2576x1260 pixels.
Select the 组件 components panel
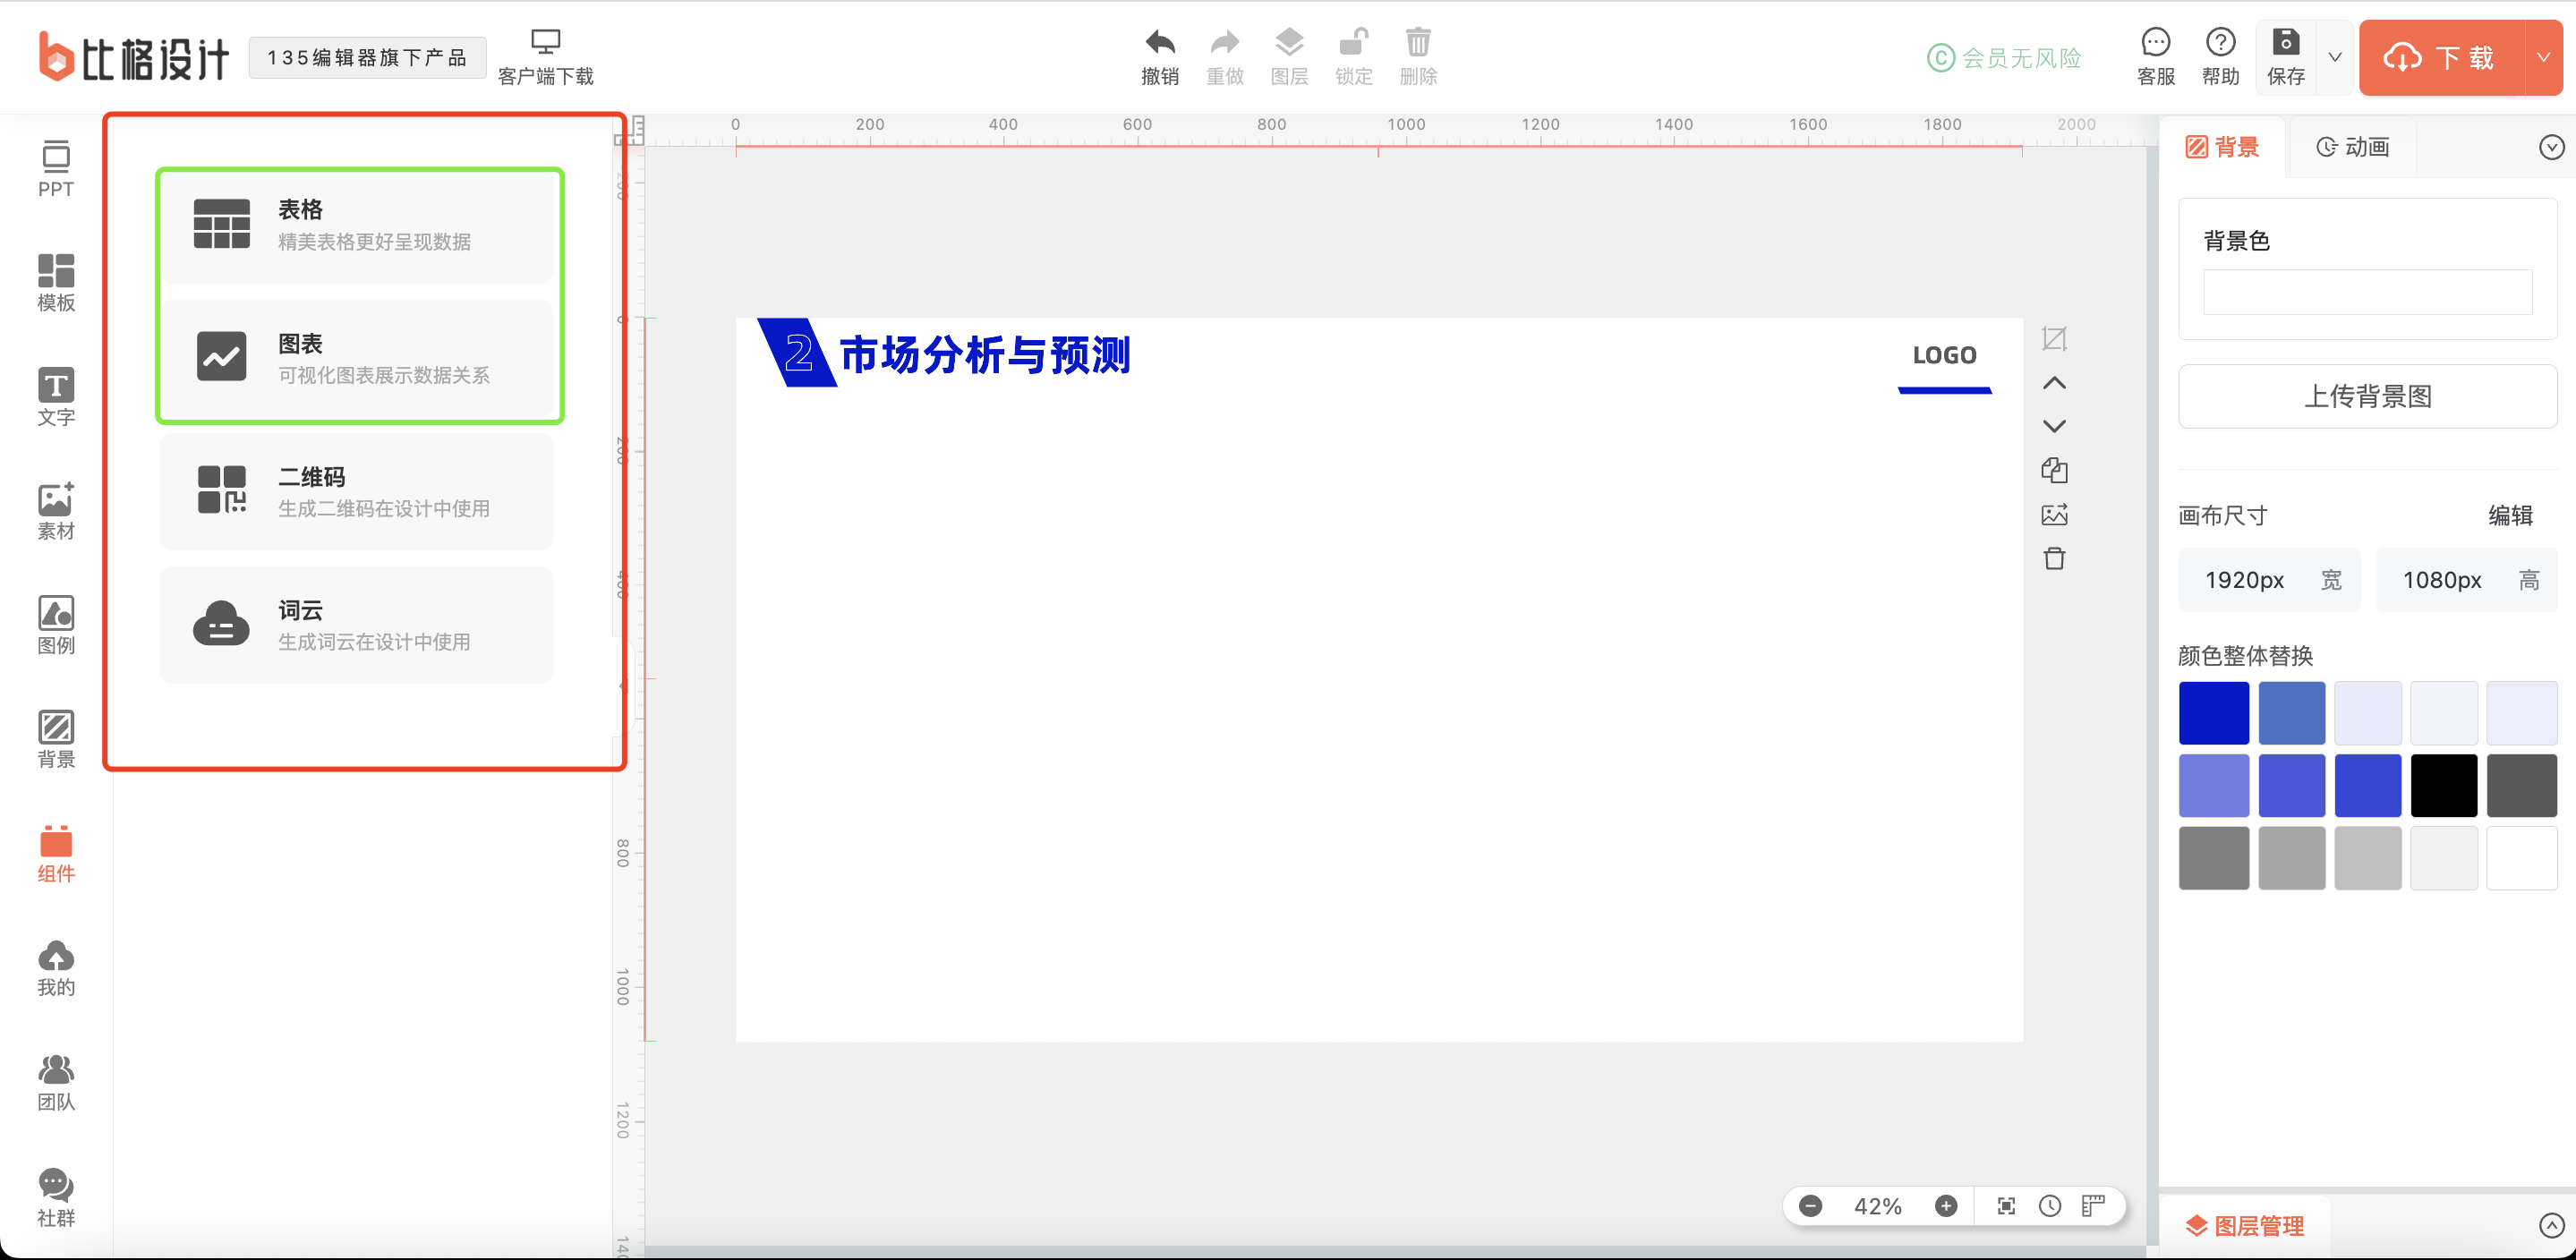tap(56, 853)
